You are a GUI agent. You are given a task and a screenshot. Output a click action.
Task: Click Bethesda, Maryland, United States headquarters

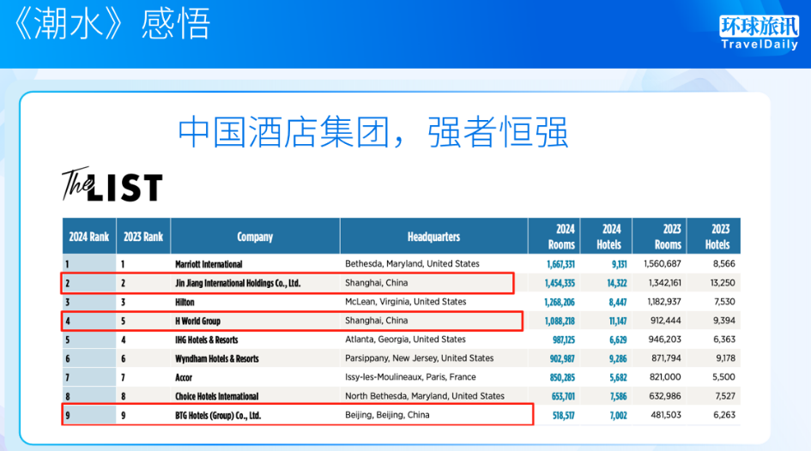click(412, 263)
